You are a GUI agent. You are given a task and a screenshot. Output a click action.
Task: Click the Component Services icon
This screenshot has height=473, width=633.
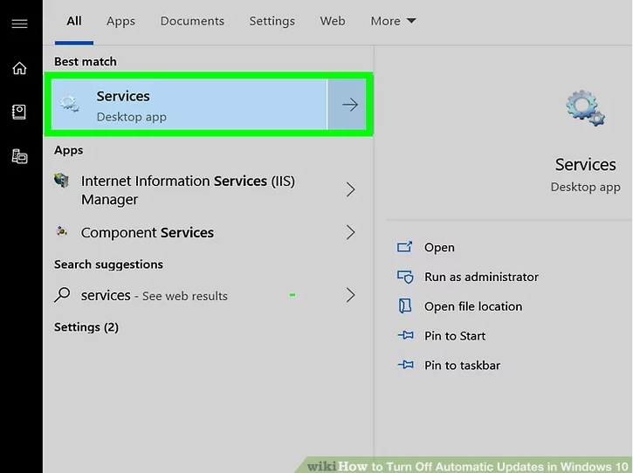click(x=62, y=232)
